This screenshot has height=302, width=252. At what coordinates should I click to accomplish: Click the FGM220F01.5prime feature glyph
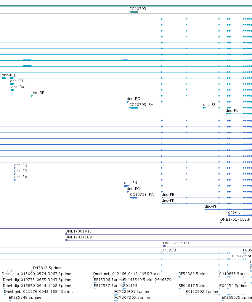[116, 295]
